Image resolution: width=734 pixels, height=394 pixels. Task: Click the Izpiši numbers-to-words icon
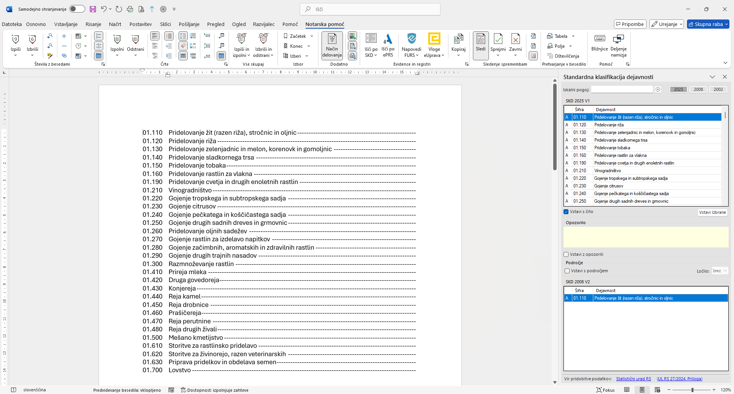click(16, 40)
